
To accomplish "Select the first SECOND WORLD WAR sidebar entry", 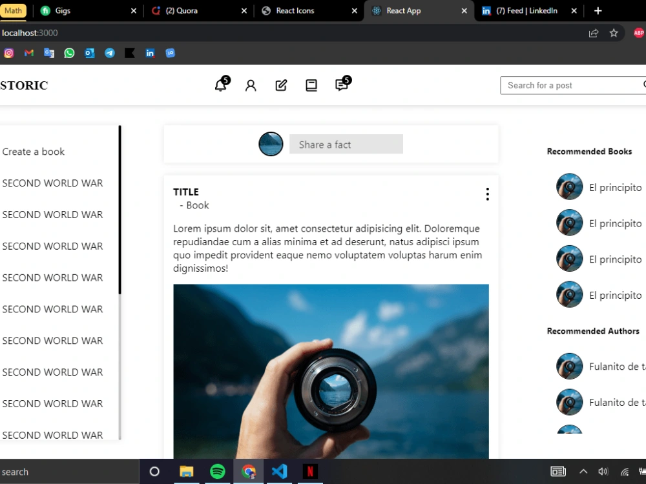I will coord(52,183).
